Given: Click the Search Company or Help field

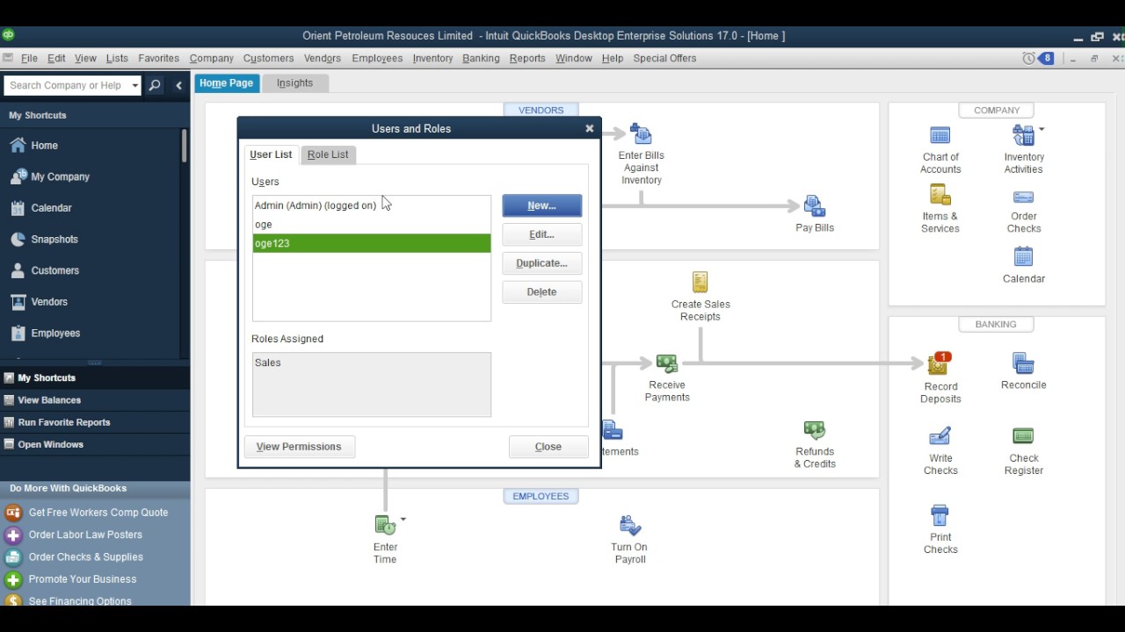Looking at the screenshot, I should (66, 85).
